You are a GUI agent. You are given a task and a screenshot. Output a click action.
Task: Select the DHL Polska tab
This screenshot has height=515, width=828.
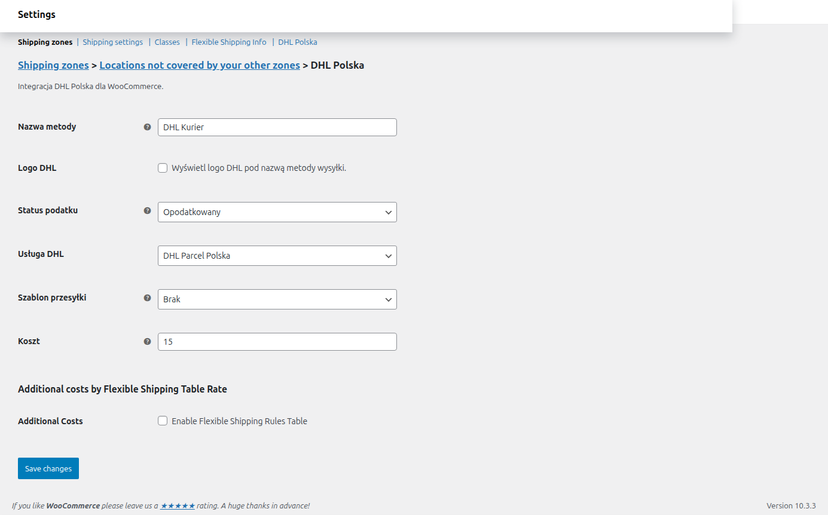tap(297, 42)
